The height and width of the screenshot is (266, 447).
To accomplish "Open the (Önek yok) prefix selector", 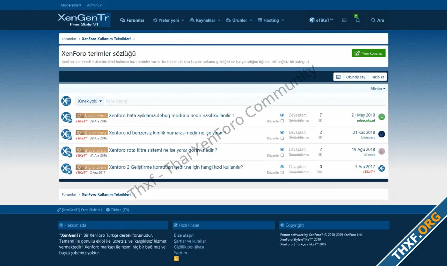I will coord(90,101).
